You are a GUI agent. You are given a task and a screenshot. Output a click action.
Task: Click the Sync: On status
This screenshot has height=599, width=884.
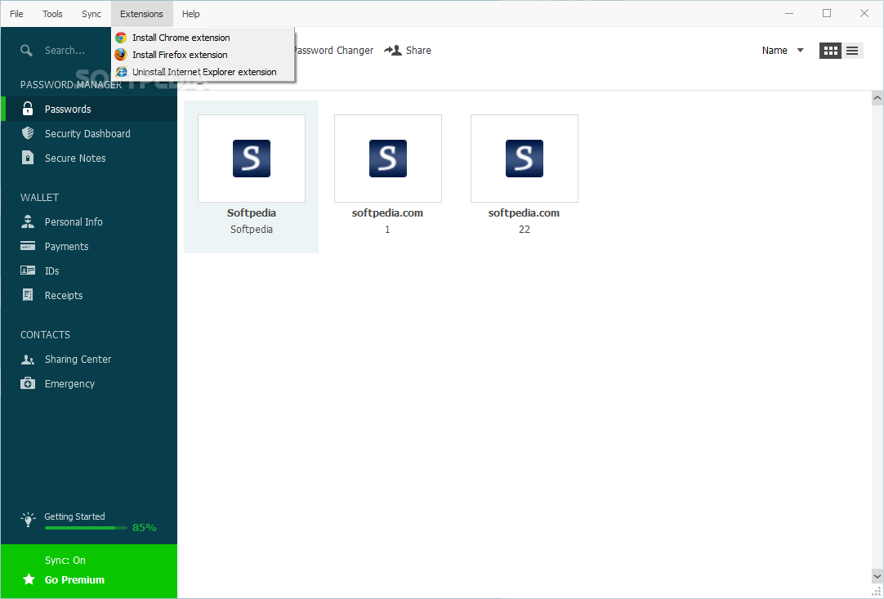[65, 560]
